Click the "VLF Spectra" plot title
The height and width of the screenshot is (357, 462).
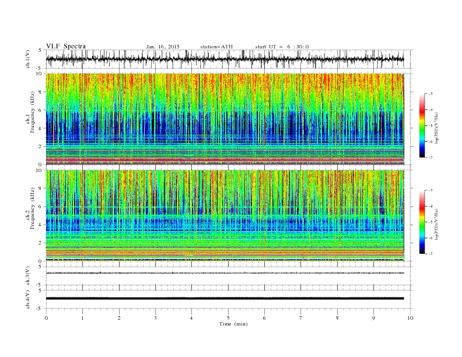pos(66,46)
